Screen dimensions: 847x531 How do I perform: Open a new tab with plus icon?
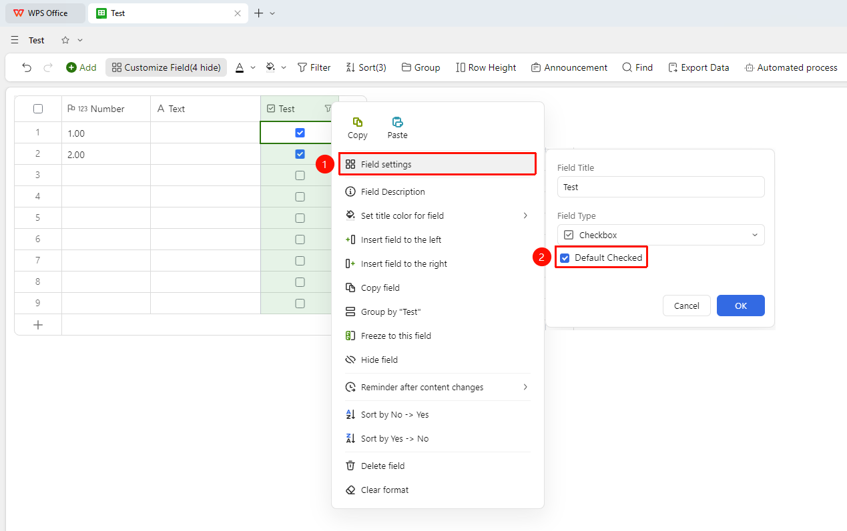click(259, 13)
